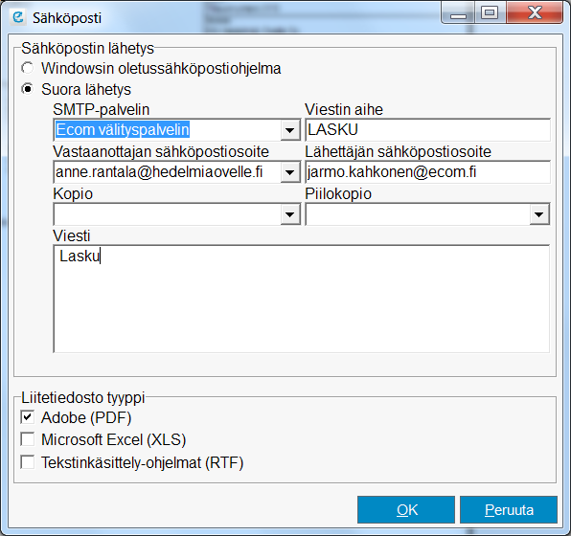571x536 pixels.
Task: Expand Vastaanottajan sähköpostiosoite dropdown arrow
Action: [290, 172]
